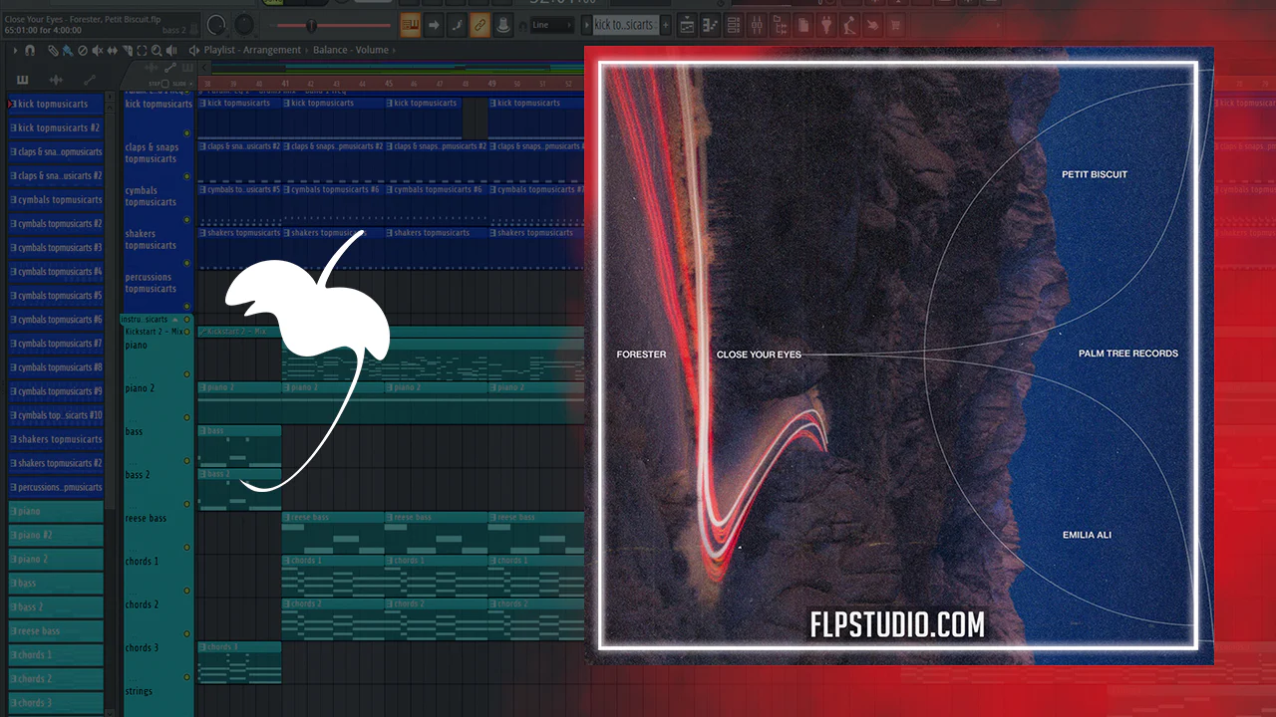Show patterns in the picker panel

[23, 80]
